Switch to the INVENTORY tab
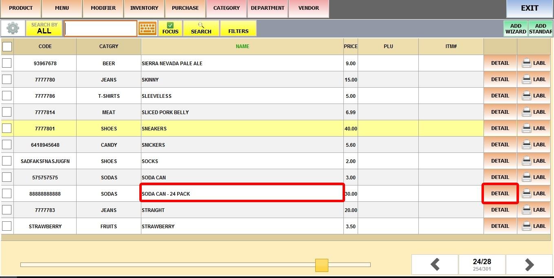The image size is (554, 278). [144, 8]
